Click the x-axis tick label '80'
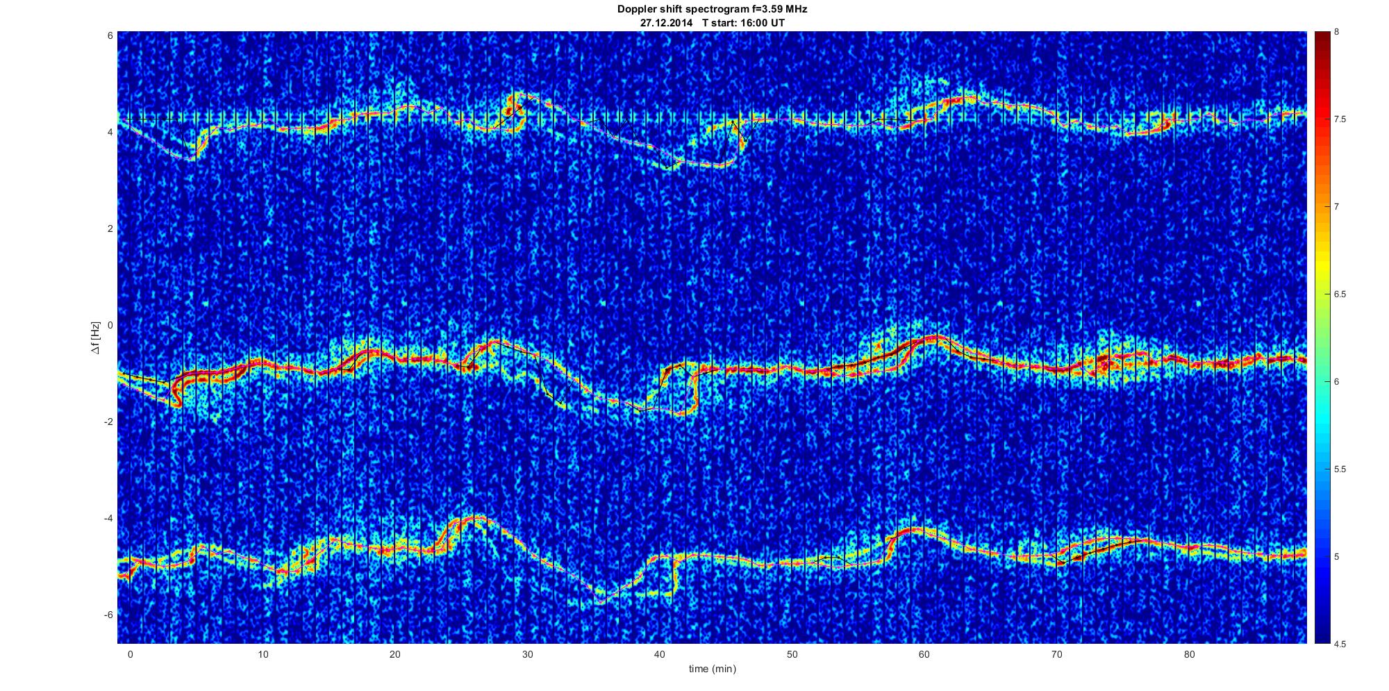 pyautogui.click(x=1189, y=655)
